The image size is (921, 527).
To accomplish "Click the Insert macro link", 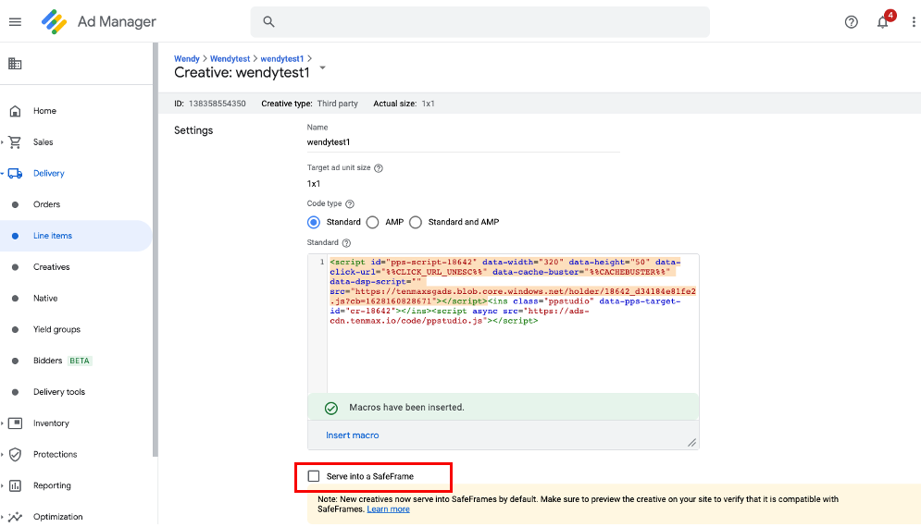I will (x=353, y=435).
